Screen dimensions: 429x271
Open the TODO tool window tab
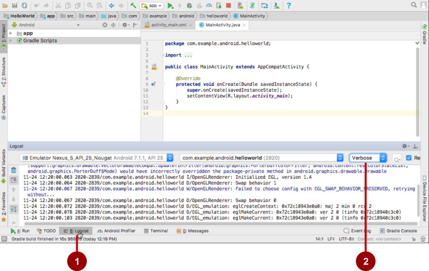pos(46,231)
